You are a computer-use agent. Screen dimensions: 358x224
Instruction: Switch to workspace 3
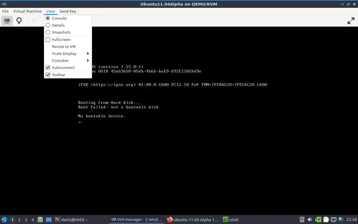(x=26, y=220)
